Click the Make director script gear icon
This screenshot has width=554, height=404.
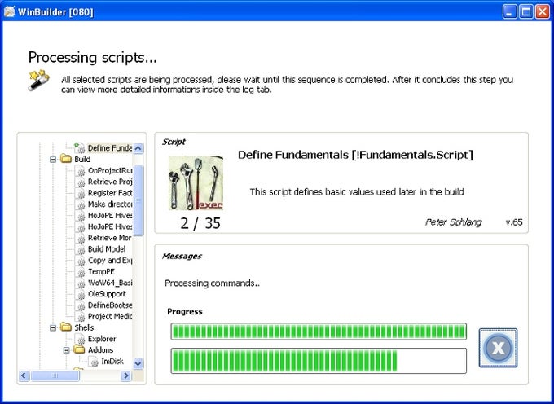81,204
